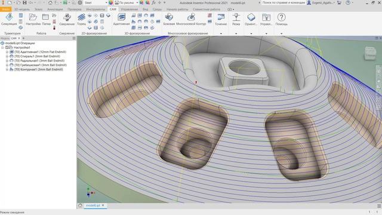This screenshot has height=215, width=382.
Task: Open the Ориент... orientation panel
Action: point(251,20)
